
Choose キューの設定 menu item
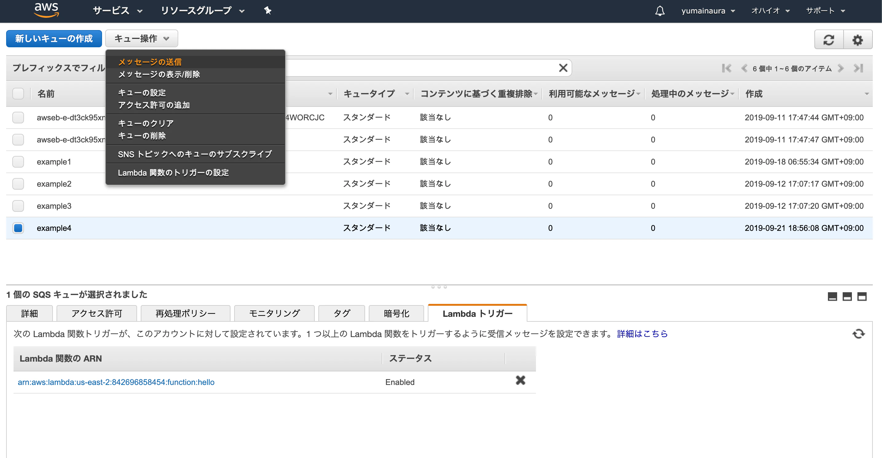click(195, 93)
